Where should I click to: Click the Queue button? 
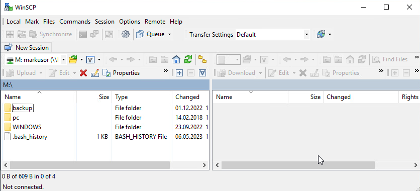151,34
